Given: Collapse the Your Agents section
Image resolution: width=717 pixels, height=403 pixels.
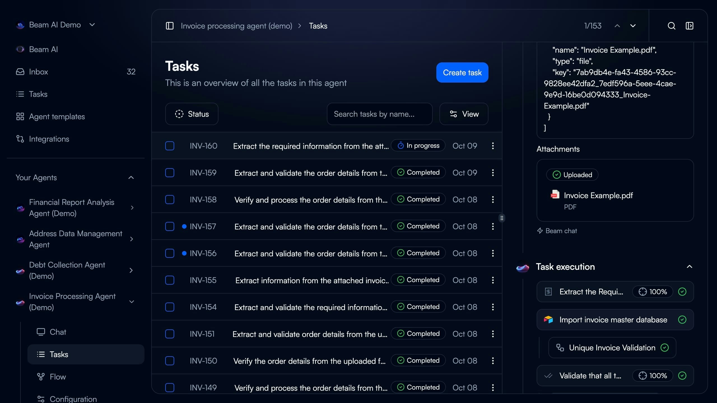Looking at the screenshot, I should (131, 178).
